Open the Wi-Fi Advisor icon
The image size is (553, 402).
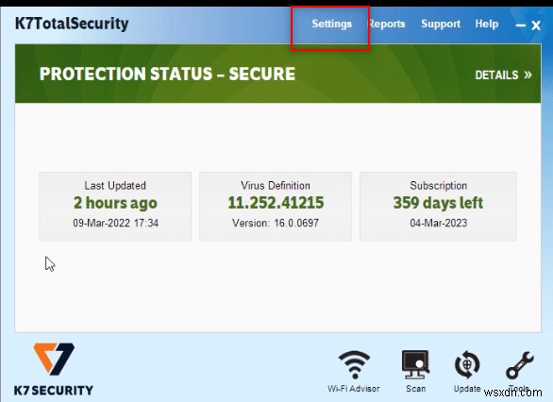click(x=354, y=365)
